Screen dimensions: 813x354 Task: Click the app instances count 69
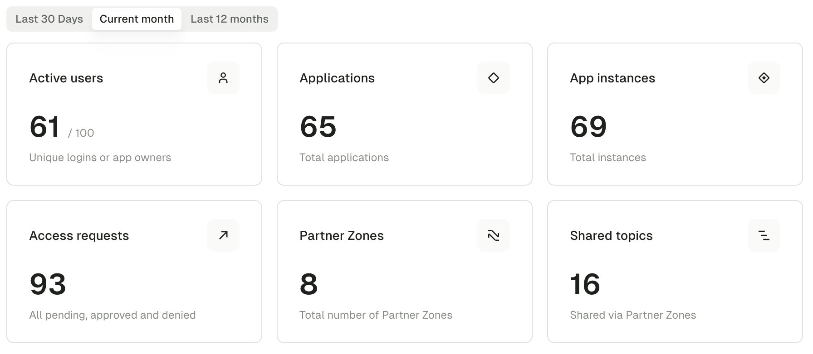pos(588,126)
